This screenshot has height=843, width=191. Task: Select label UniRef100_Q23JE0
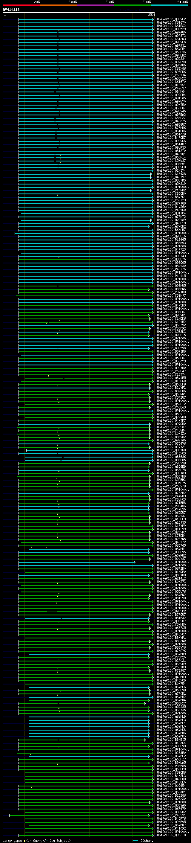[x=171, y=753]
